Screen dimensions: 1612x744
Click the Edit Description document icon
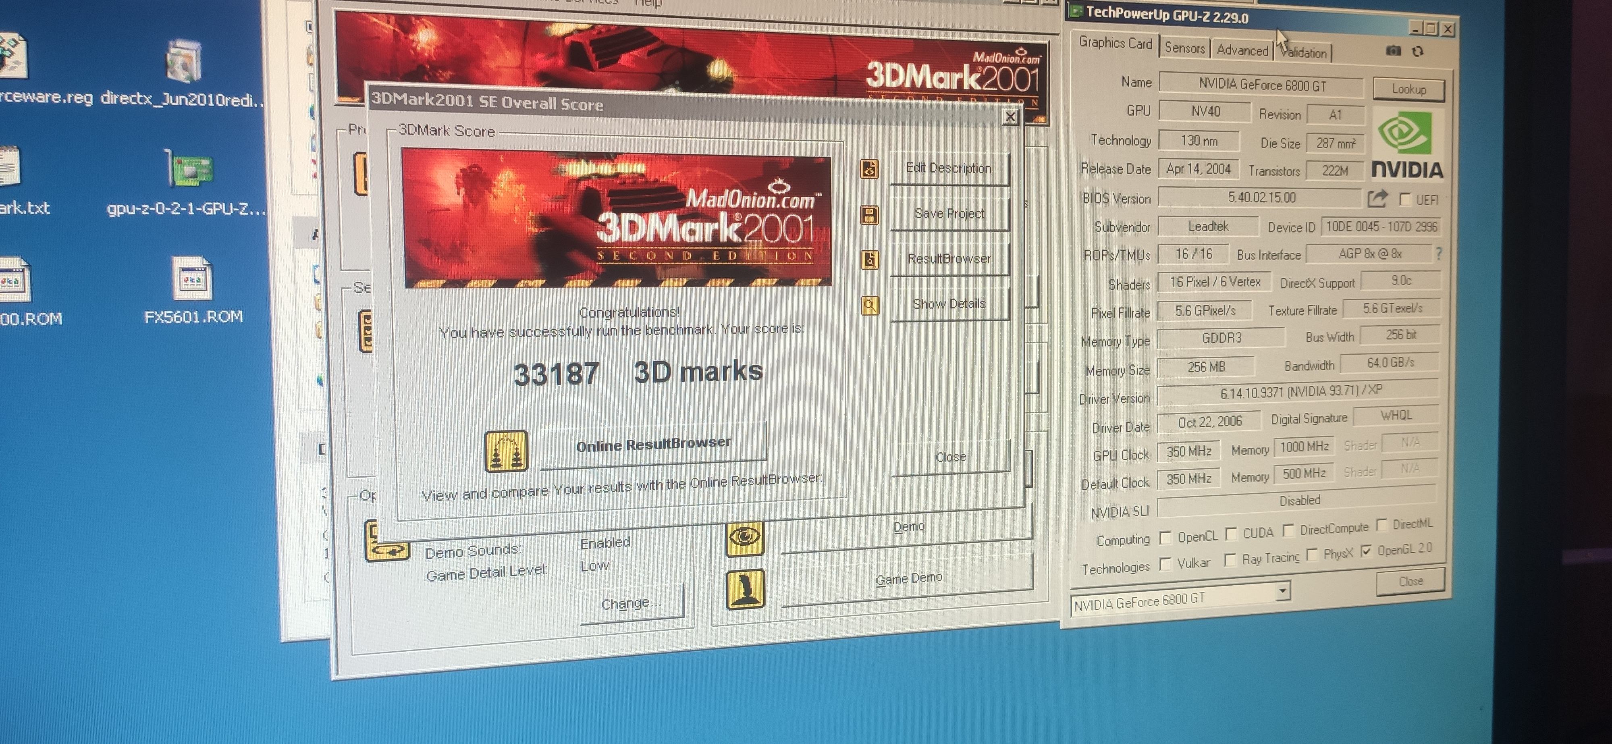click(x=869, y=168)
